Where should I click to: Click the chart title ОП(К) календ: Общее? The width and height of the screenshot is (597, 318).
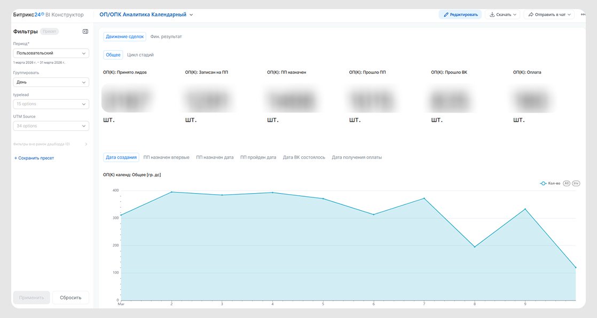132,175
